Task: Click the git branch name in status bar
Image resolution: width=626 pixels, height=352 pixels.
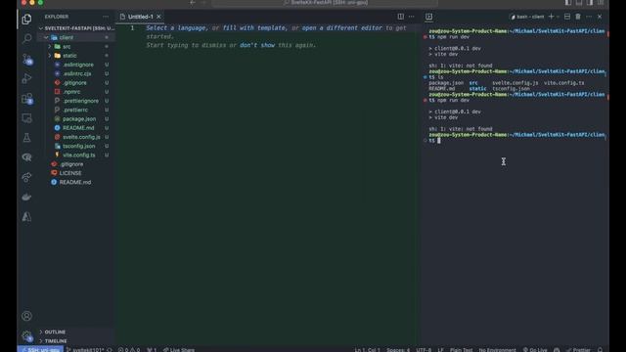Action: coord(85,350)
